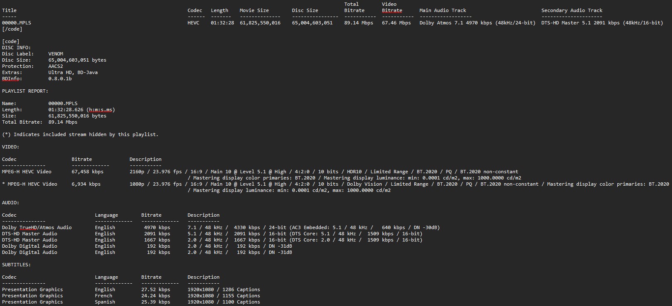Click playlist size 61,825,550,016 bytes
The width and height of the screenshot is (672, 306).
[77, 116]
